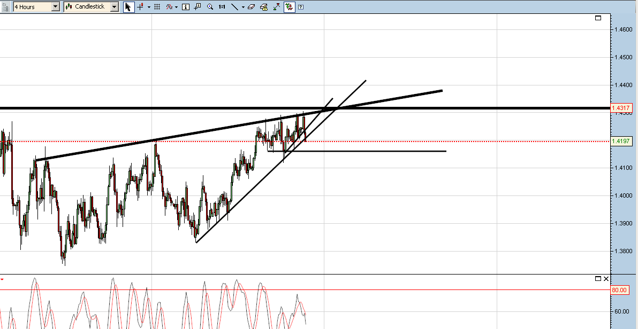Click the tree structure icon at toolbar start
The image size is (638, 329).
coord(6,7)
